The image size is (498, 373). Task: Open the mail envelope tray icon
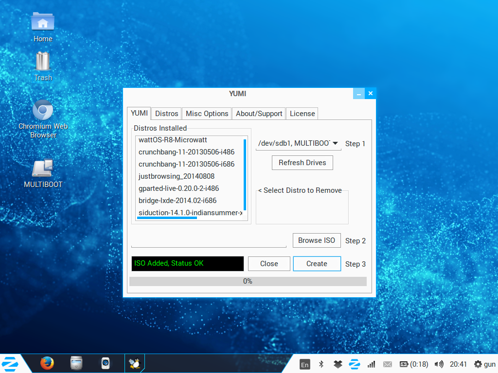coord(388,364)
